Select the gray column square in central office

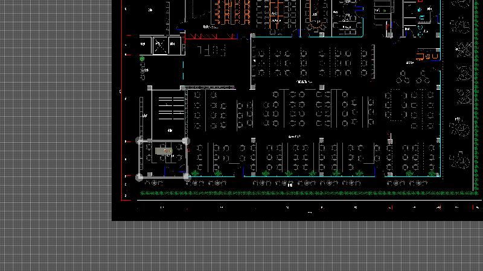pos(321,88)
